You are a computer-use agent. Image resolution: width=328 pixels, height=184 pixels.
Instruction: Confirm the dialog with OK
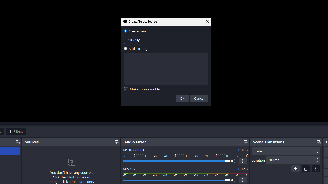[x=182, y=98]
